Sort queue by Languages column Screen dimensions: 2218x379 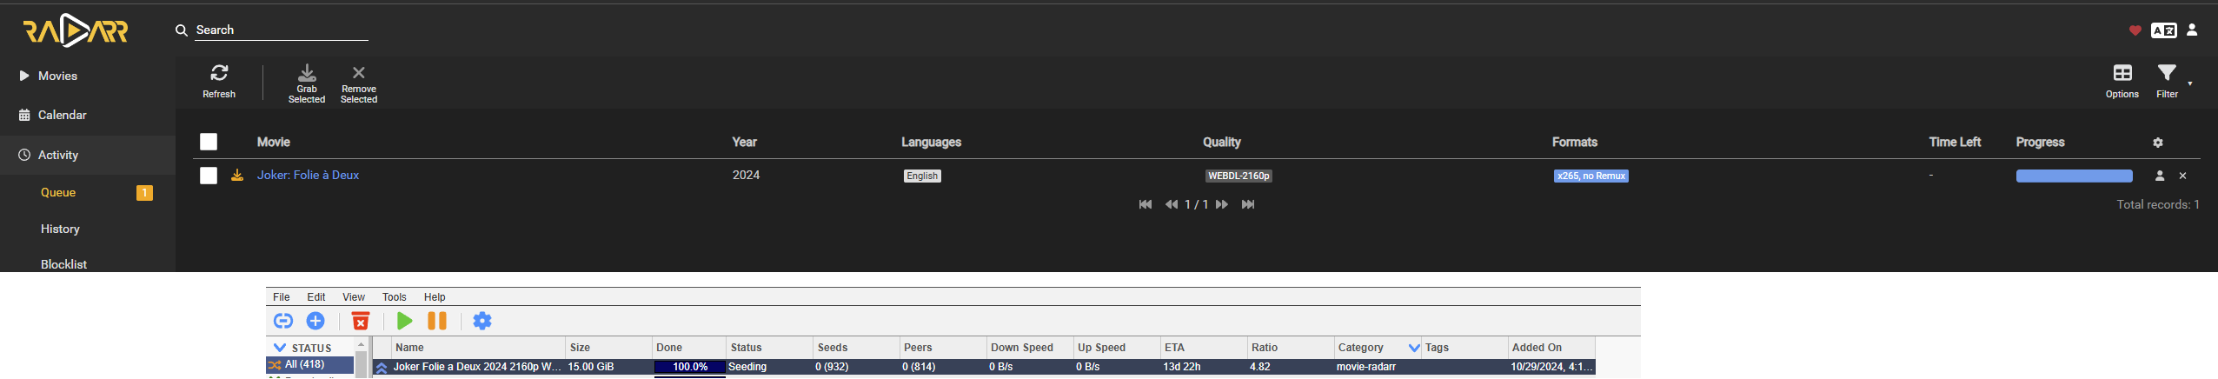931,142
